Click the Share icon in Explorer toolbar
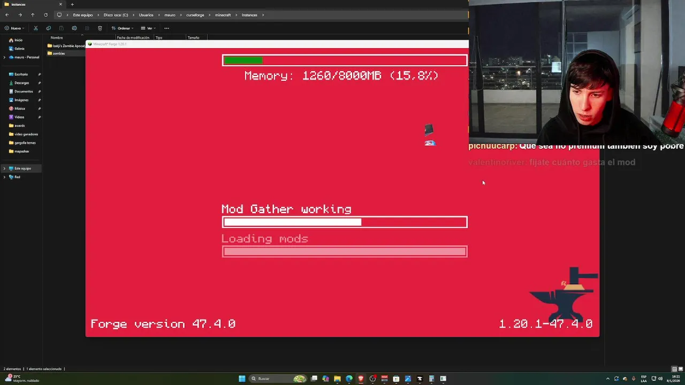Viewport: 685px width, 385px height. click(87, 28)
